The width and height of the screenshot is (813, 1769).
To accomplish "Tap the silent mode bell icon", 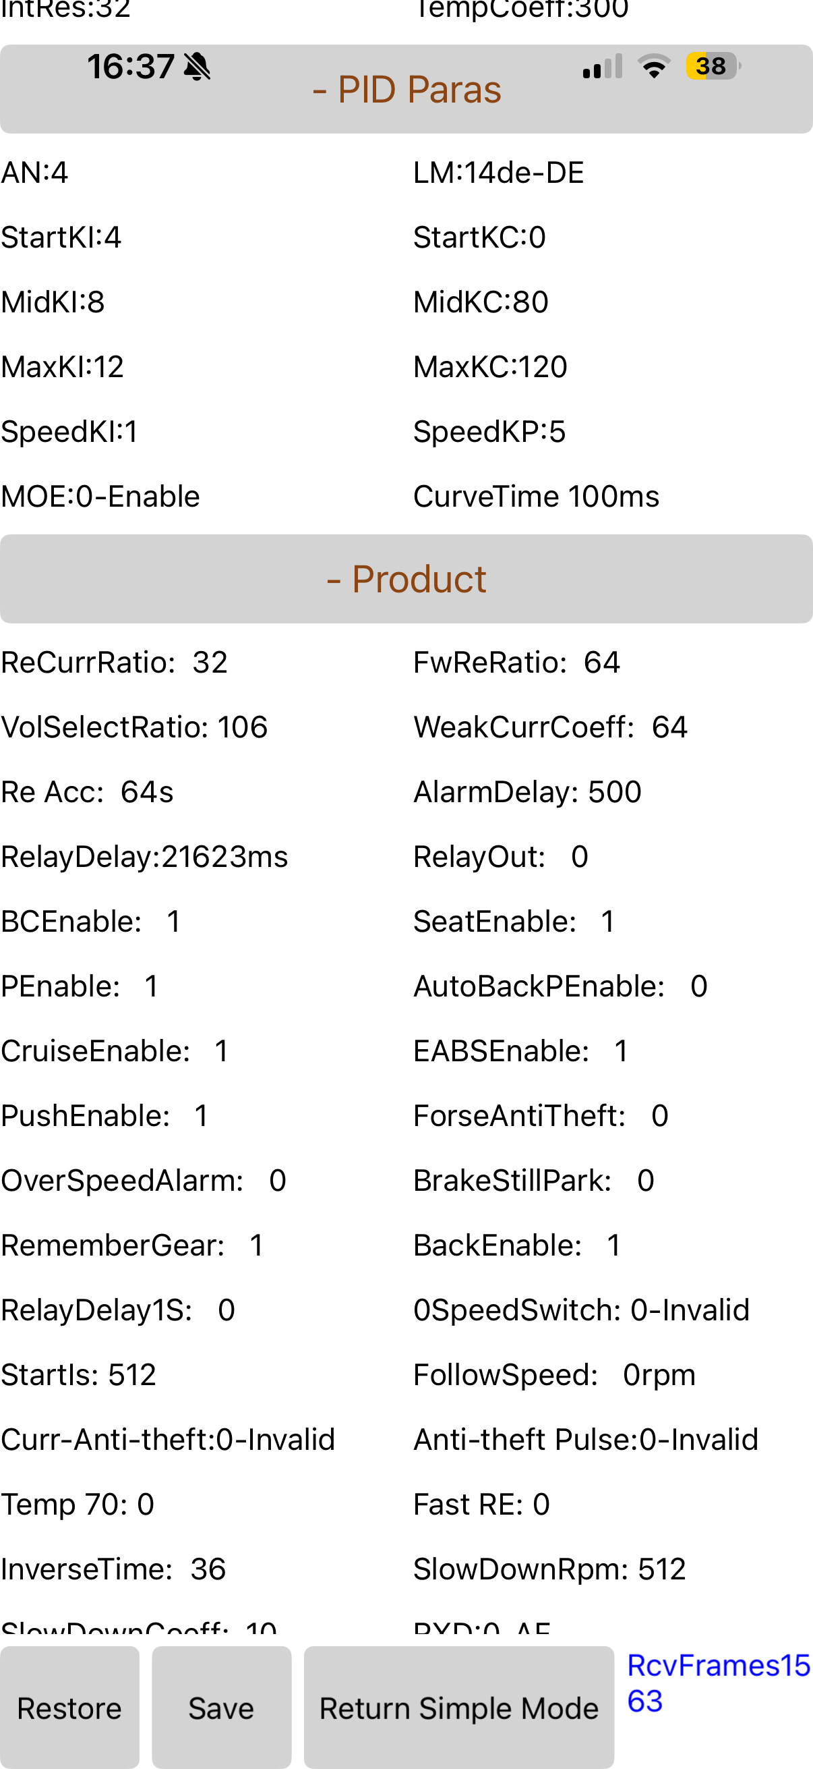I will (198, 67).
